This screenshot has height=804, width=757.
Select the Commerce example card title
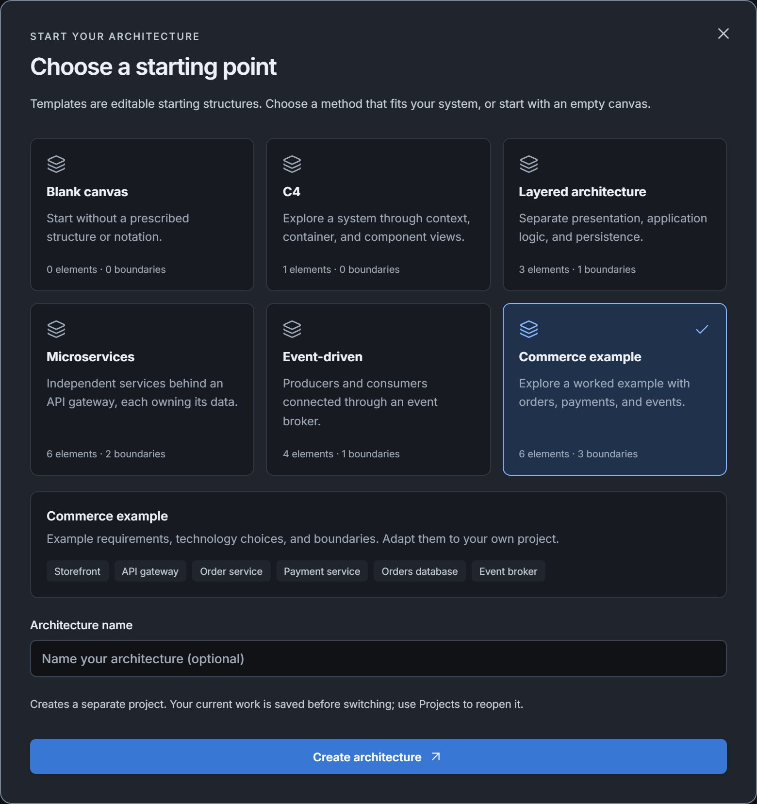580,357
